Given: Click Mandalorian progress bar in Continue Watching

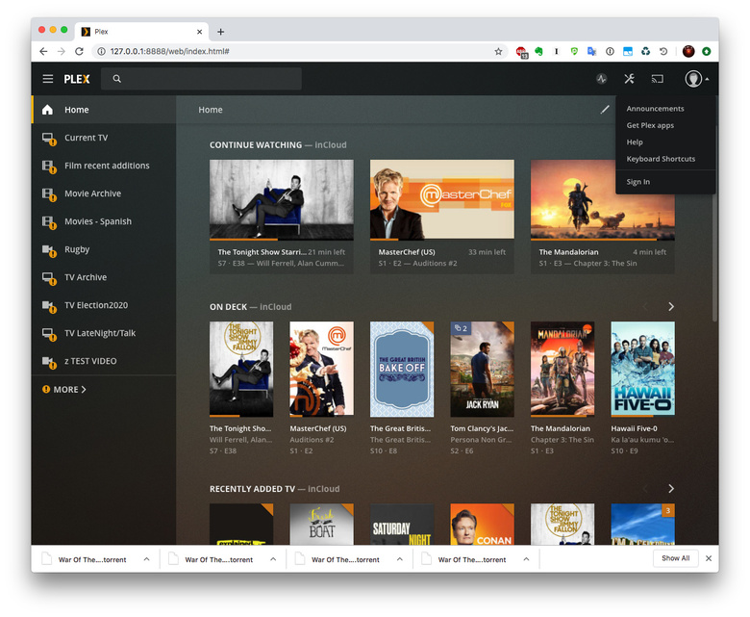Looking at the screenshot, I should point(602,239).
